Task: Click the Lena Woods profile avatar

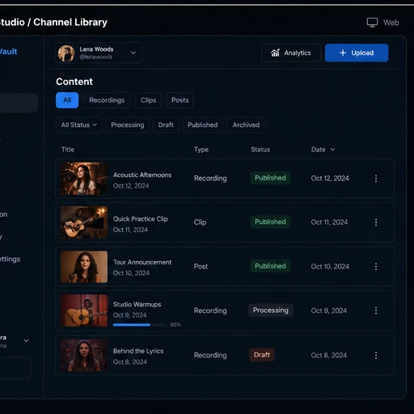Action: click(x=66, y=53)
